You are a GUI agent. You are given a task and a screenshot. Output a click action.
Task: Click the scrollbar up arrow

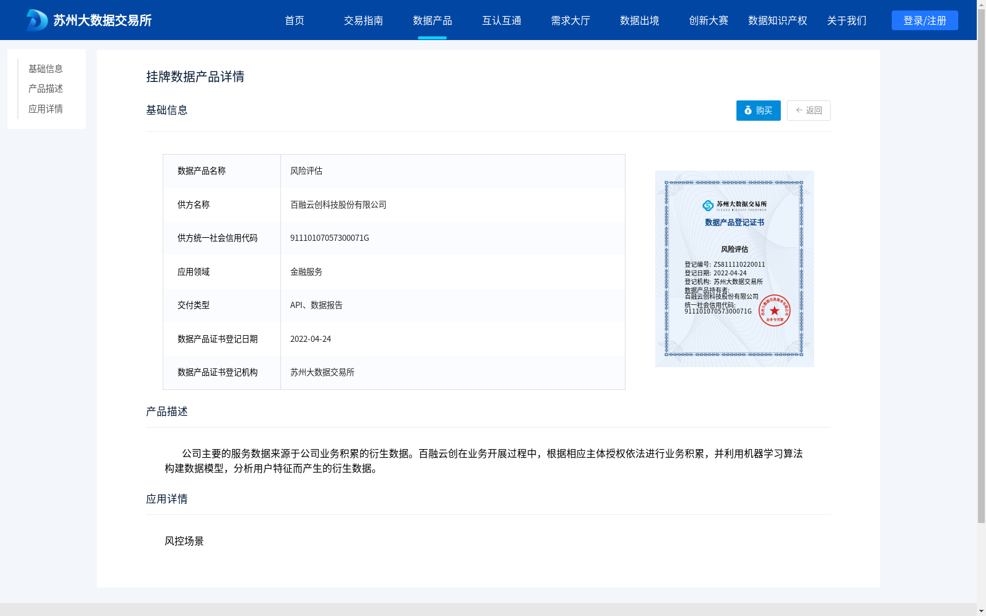pyautogui.click(x=981, y=5)
